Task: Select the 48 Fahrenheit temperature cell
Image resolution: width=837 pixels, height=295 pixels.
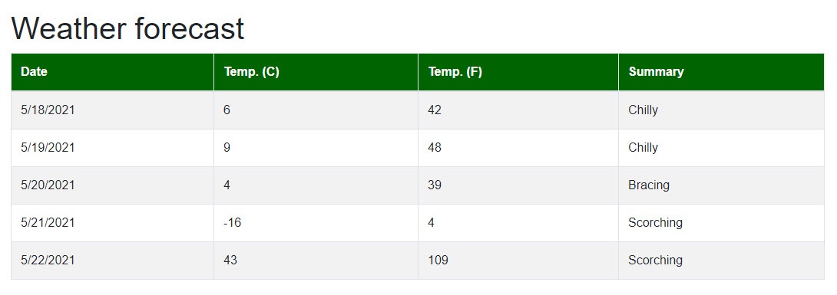Action: tap(518, 147)
